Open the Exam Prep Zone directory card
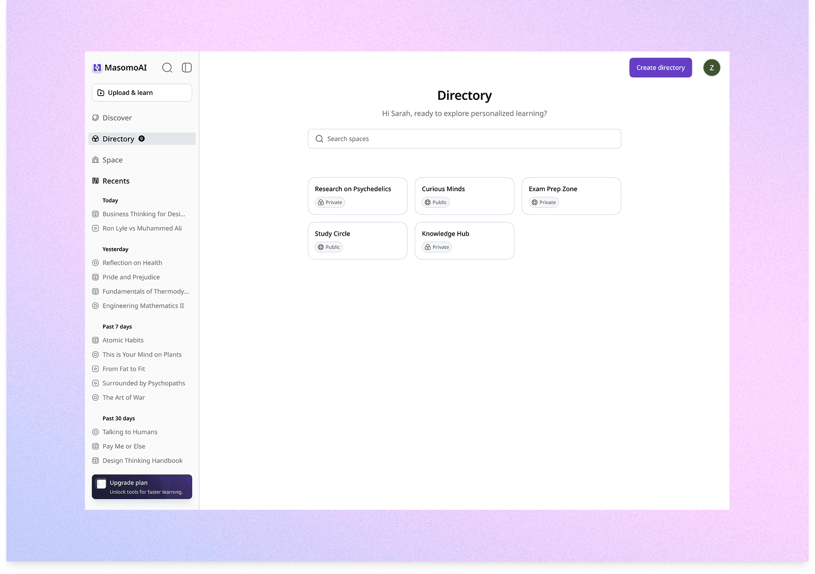Viewport: 815px width, 574px height. pyautogui.click(x=571, y=196)
